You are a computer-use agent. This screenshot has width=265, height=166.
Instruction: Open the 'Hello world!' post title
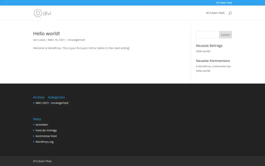point(46,34)
